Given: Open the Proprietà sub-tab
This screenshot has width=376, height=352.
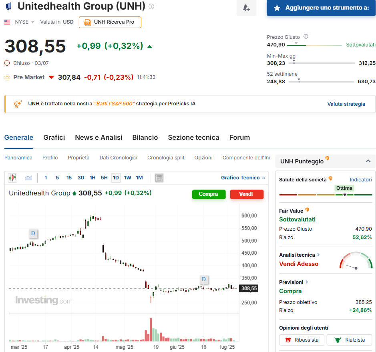Looking at the screenshot, I should (78, 157).
